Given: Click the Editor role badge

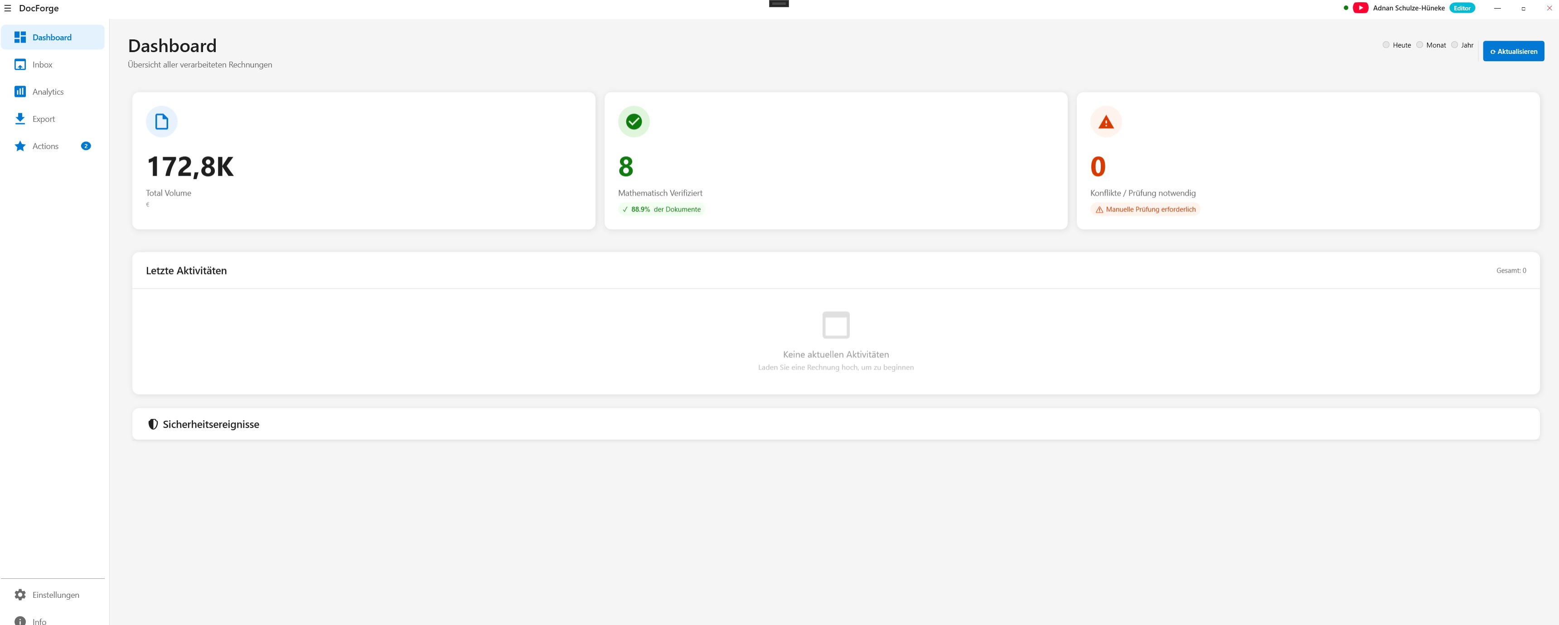Looking at the screenshot, I should click(1462, 8).
